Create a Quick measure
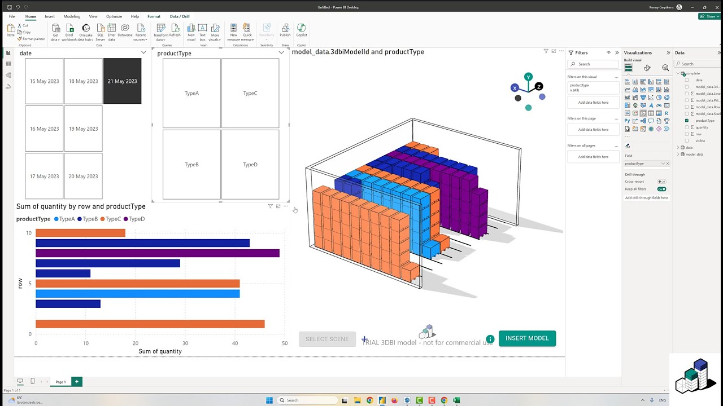 [247, 32]
